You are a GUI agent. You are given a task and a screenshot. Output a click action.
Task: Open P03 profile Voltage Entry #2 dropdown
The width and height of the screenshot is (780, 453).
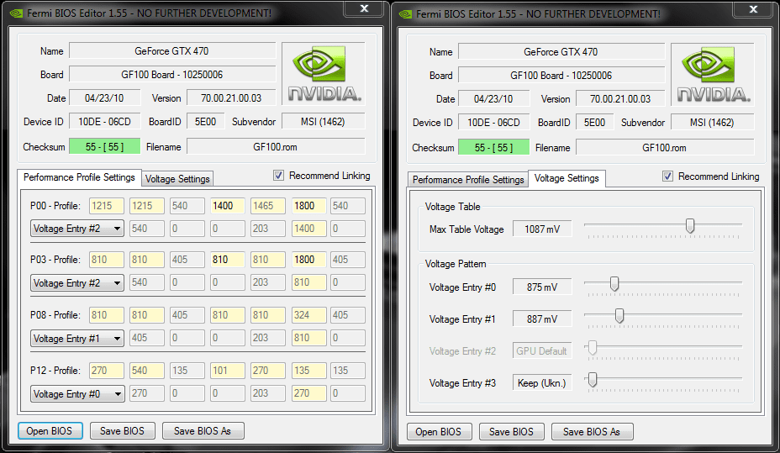[77, 283]
